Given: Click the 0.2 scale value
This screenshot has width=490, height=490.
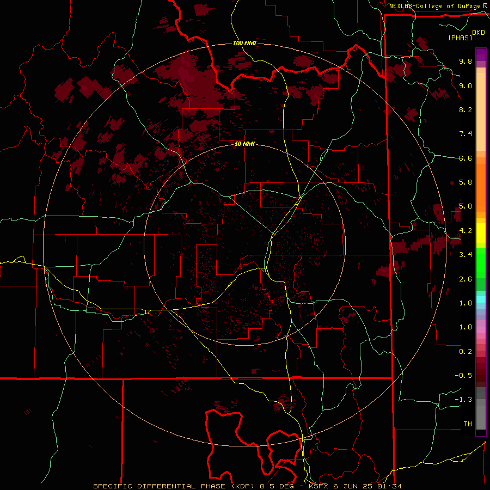Looking at the screenshot, I should click(x=465, y=352).
